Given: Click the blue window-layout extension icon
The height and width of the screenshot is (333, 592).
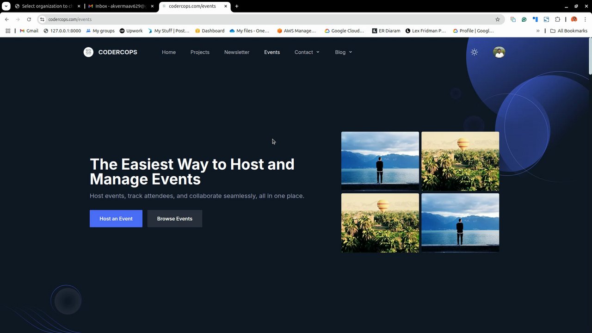Looking at the screenshot, I should (x=535, y=19).
